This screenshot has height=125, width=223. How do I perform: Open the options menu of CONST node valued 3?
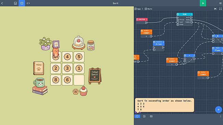tap(176, 59)
